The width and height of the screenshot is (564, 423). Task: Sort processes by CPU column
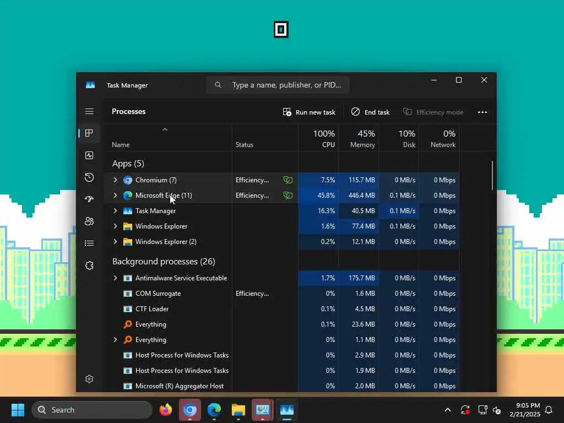[x=318, y=138]
